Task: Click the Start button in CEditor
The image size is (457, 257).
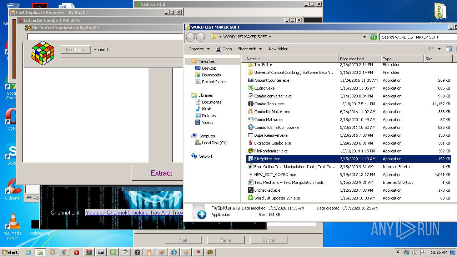Action: (x=183, y=240)
